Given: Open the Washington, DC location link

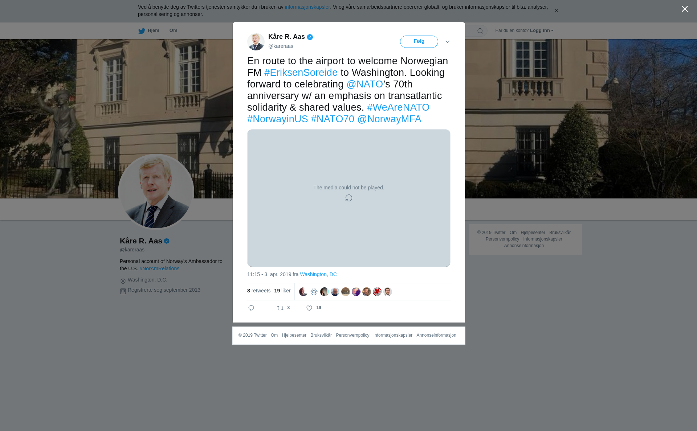Looking at the screenshot, I should 318,274.
